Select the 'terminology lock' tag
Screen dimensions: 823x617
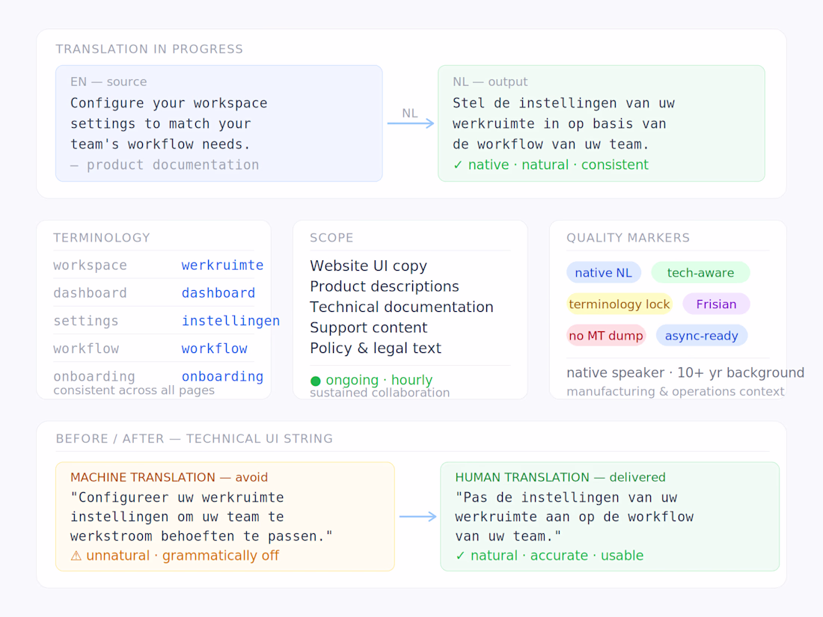619,304
